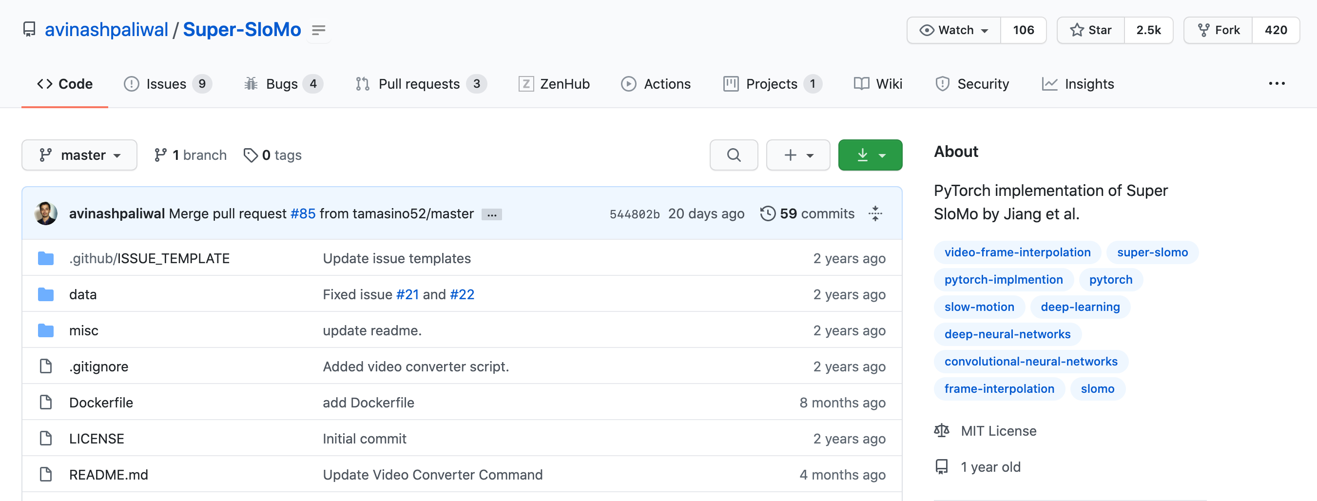Star the Super-SloMo repository

tap(1090, 30)
